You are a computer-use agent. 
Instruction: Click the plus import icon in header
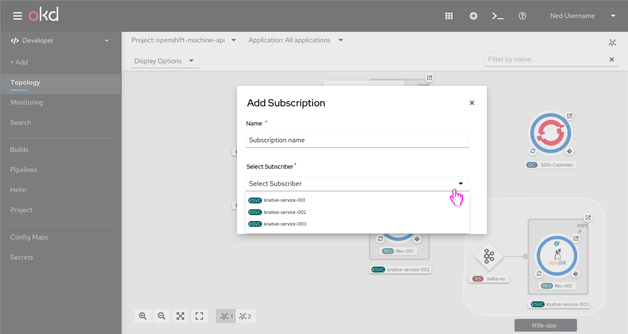(x=474, y=16)
